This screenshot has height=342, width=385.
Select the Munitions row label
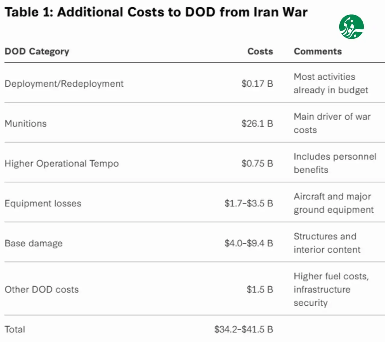tap(26, 124)
